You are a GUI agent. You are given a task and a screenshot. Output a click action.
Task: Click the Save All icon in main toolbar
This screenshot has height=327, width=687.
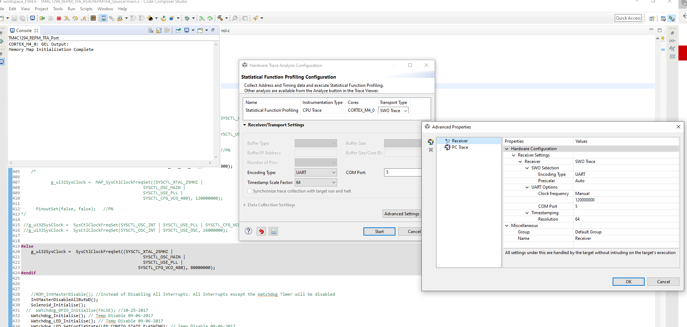click(x=22, y=18)
